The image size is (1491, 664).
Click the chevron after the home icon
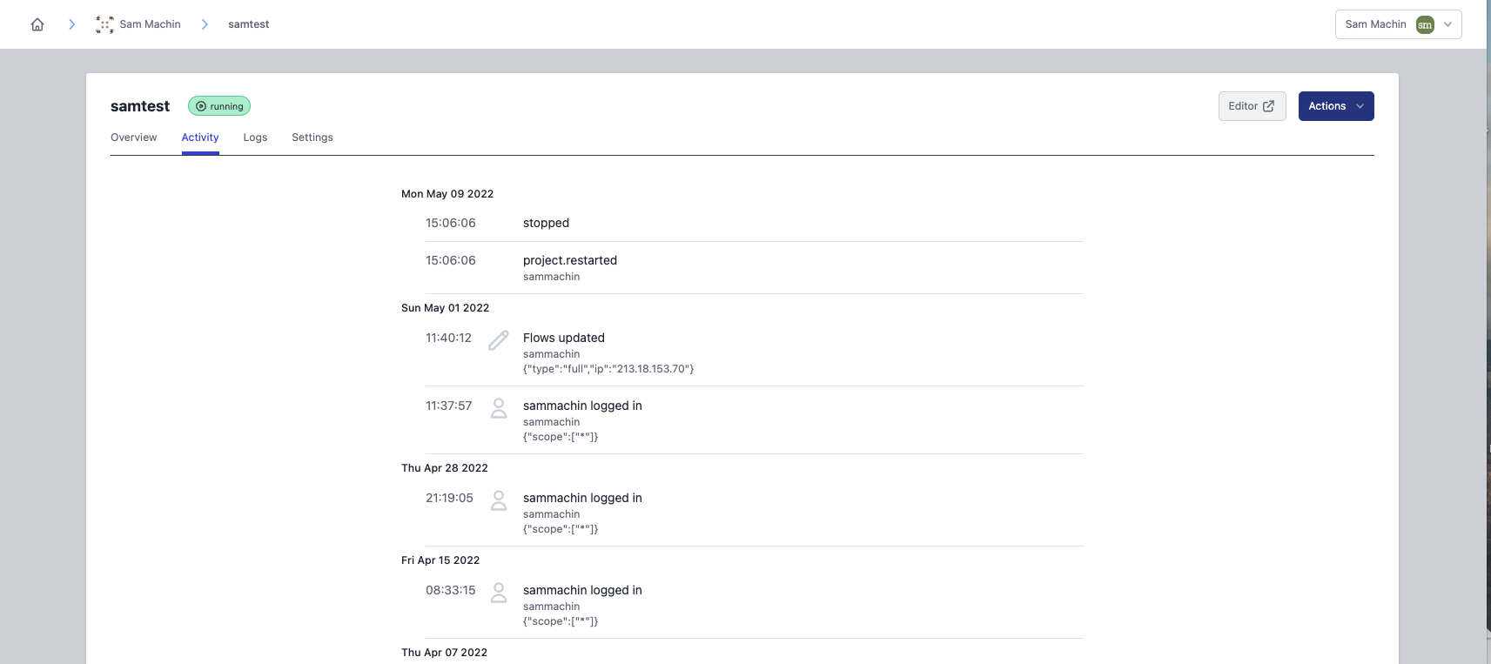[x=71, y=24]
